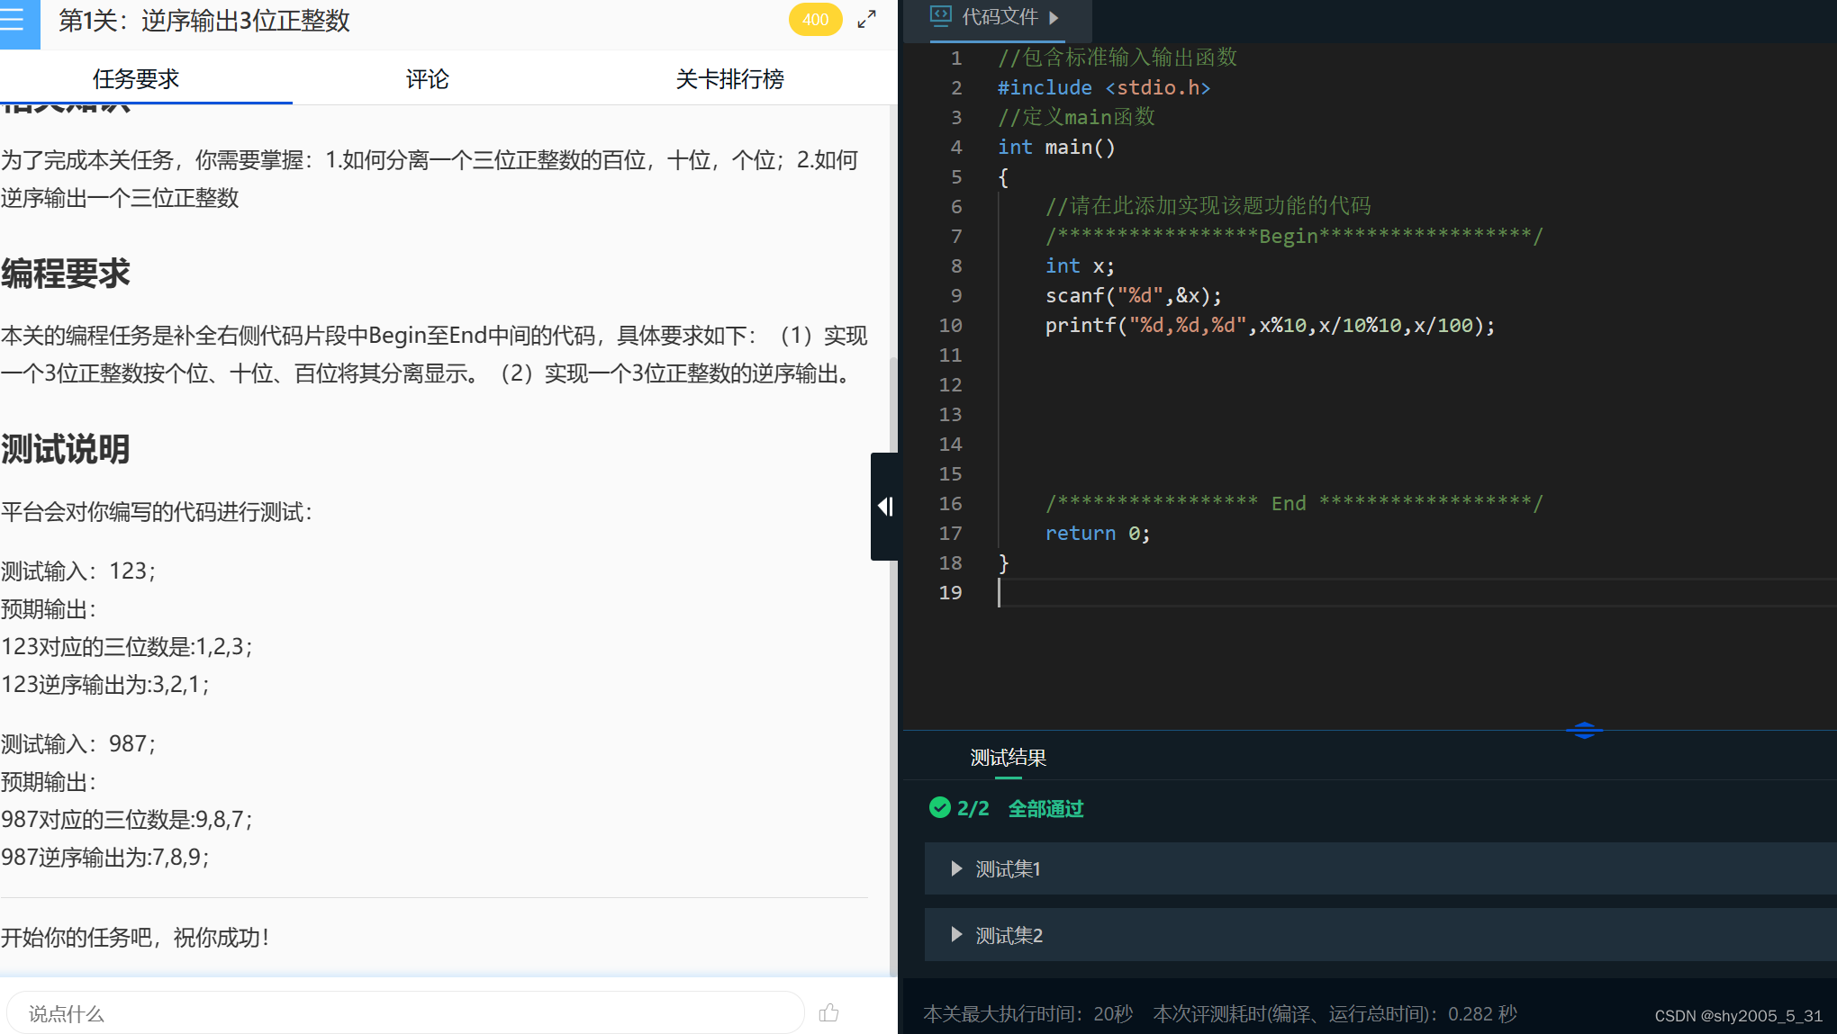Click the green all-passed checkmark icon
This screenshot has height=1034, width=1837.
point(939,807)
